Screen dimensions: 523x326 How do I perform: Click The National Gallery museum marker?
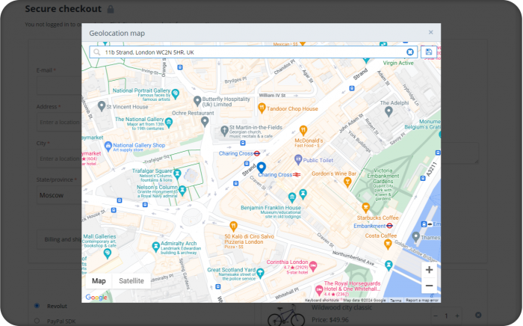169,123
